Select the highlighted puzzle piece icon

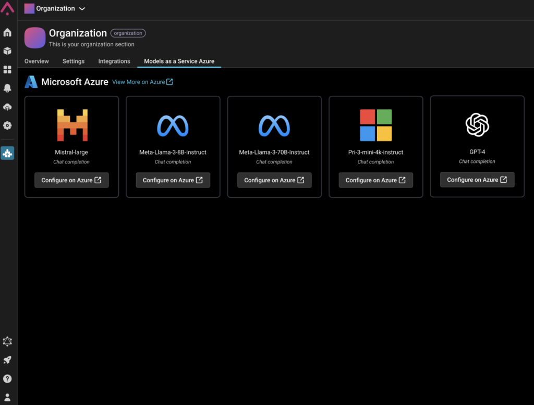pyautogui.click(x=7, y=153)
